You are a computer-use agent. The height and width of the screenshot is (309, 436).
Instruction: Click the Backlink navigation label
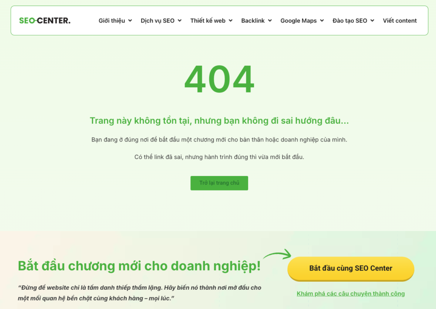coord(253,20)
